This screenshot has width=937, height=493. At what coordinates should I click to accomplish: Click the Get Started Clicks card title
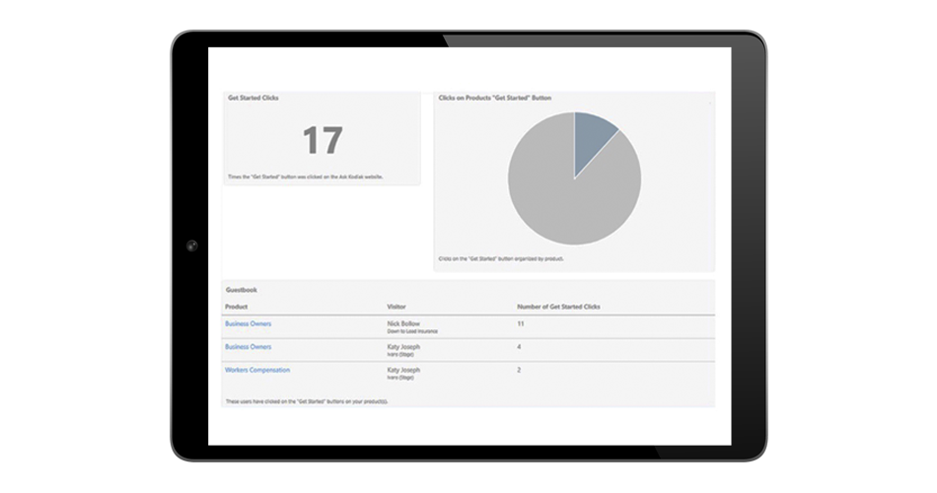click(252, 99)
